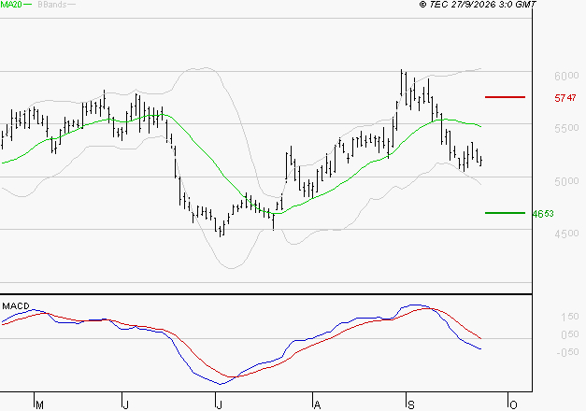Image resolution: width=586 pixels, height=411 pixels.
Task: Click the red resistance level line
Action: point(505,97)
